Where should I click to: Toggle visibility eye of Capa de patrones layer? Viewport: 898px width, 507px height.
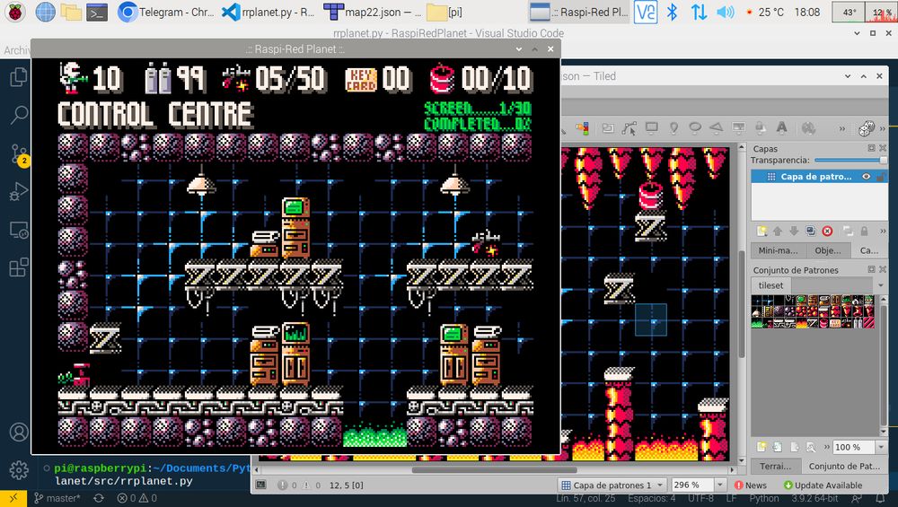point(867,177)
